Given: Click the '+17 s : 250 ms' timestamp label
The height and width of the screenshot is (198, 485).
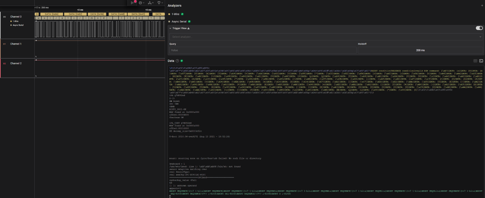Looking at the screenshot, I should point(42,7).
